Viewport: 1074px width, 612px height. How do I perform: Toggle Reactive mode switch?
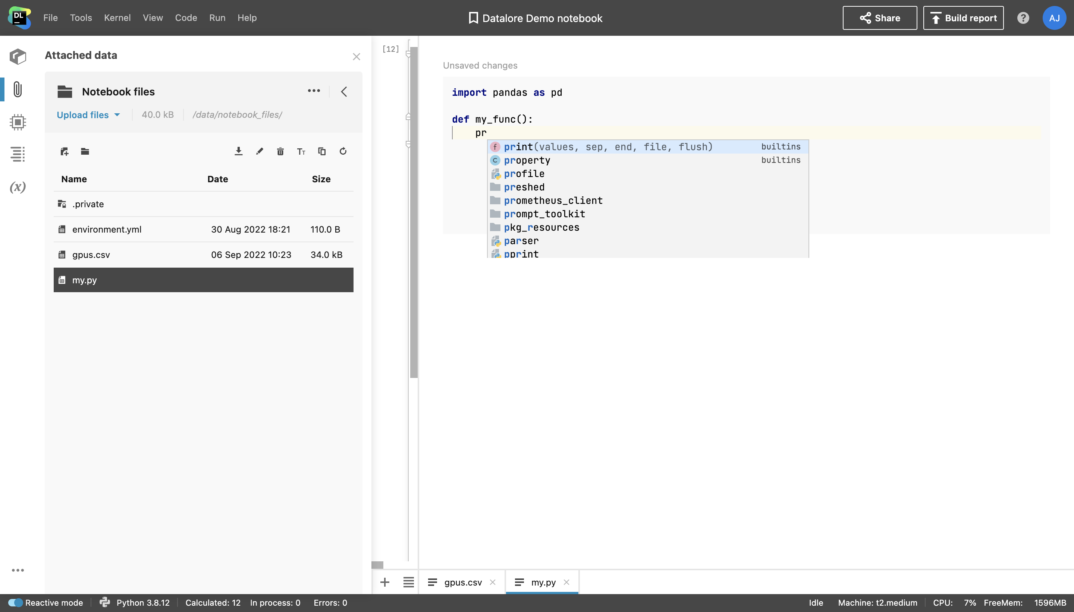(16, 602)
